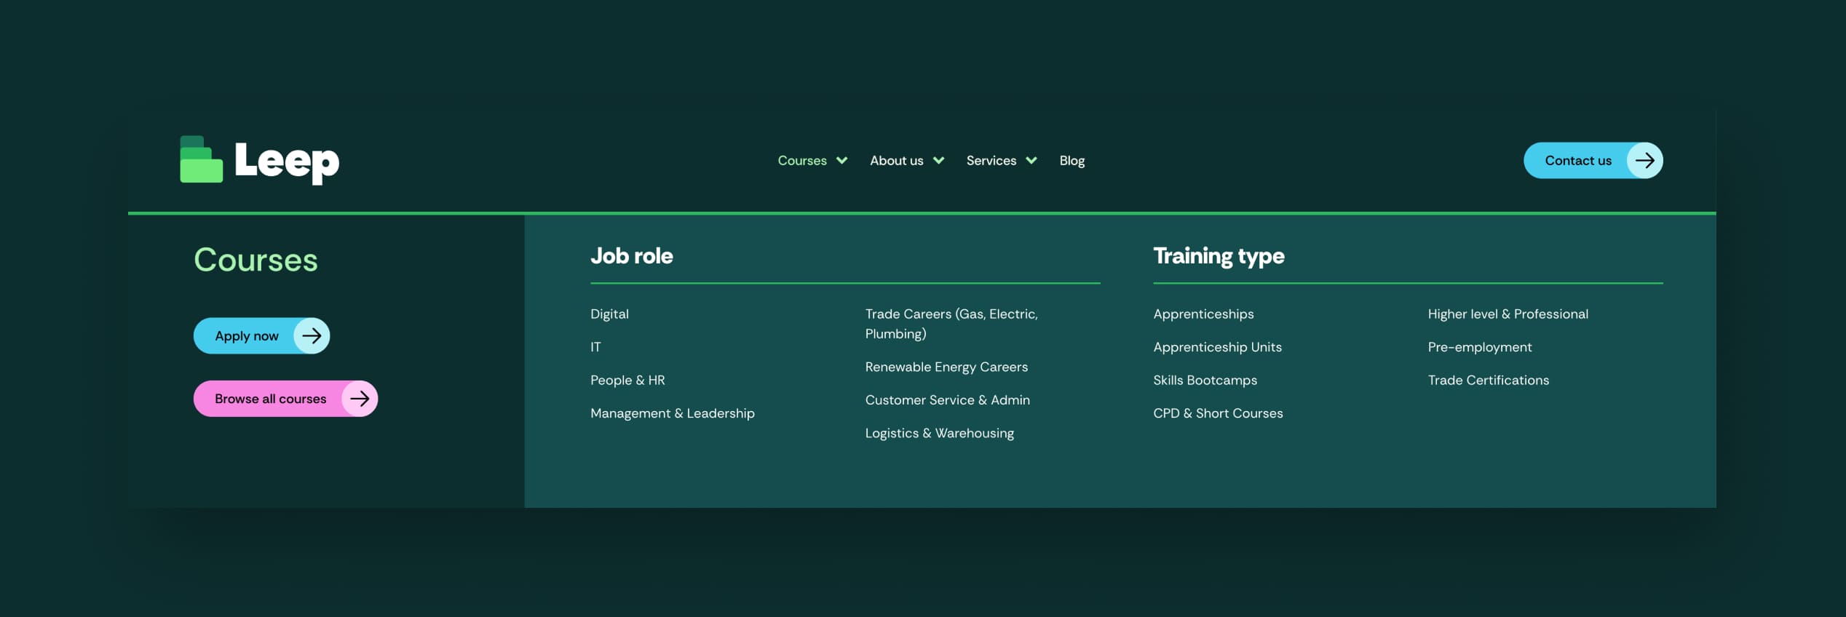Select the Courses menu label
Screen dimensions: 1846x617
[801, 161]
